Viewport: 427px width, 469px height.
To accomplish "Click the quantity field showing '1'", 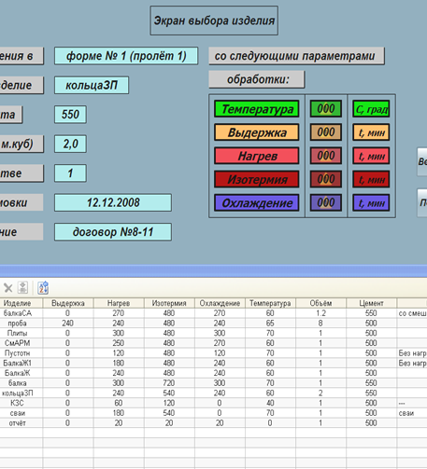I will pos(70,173).
